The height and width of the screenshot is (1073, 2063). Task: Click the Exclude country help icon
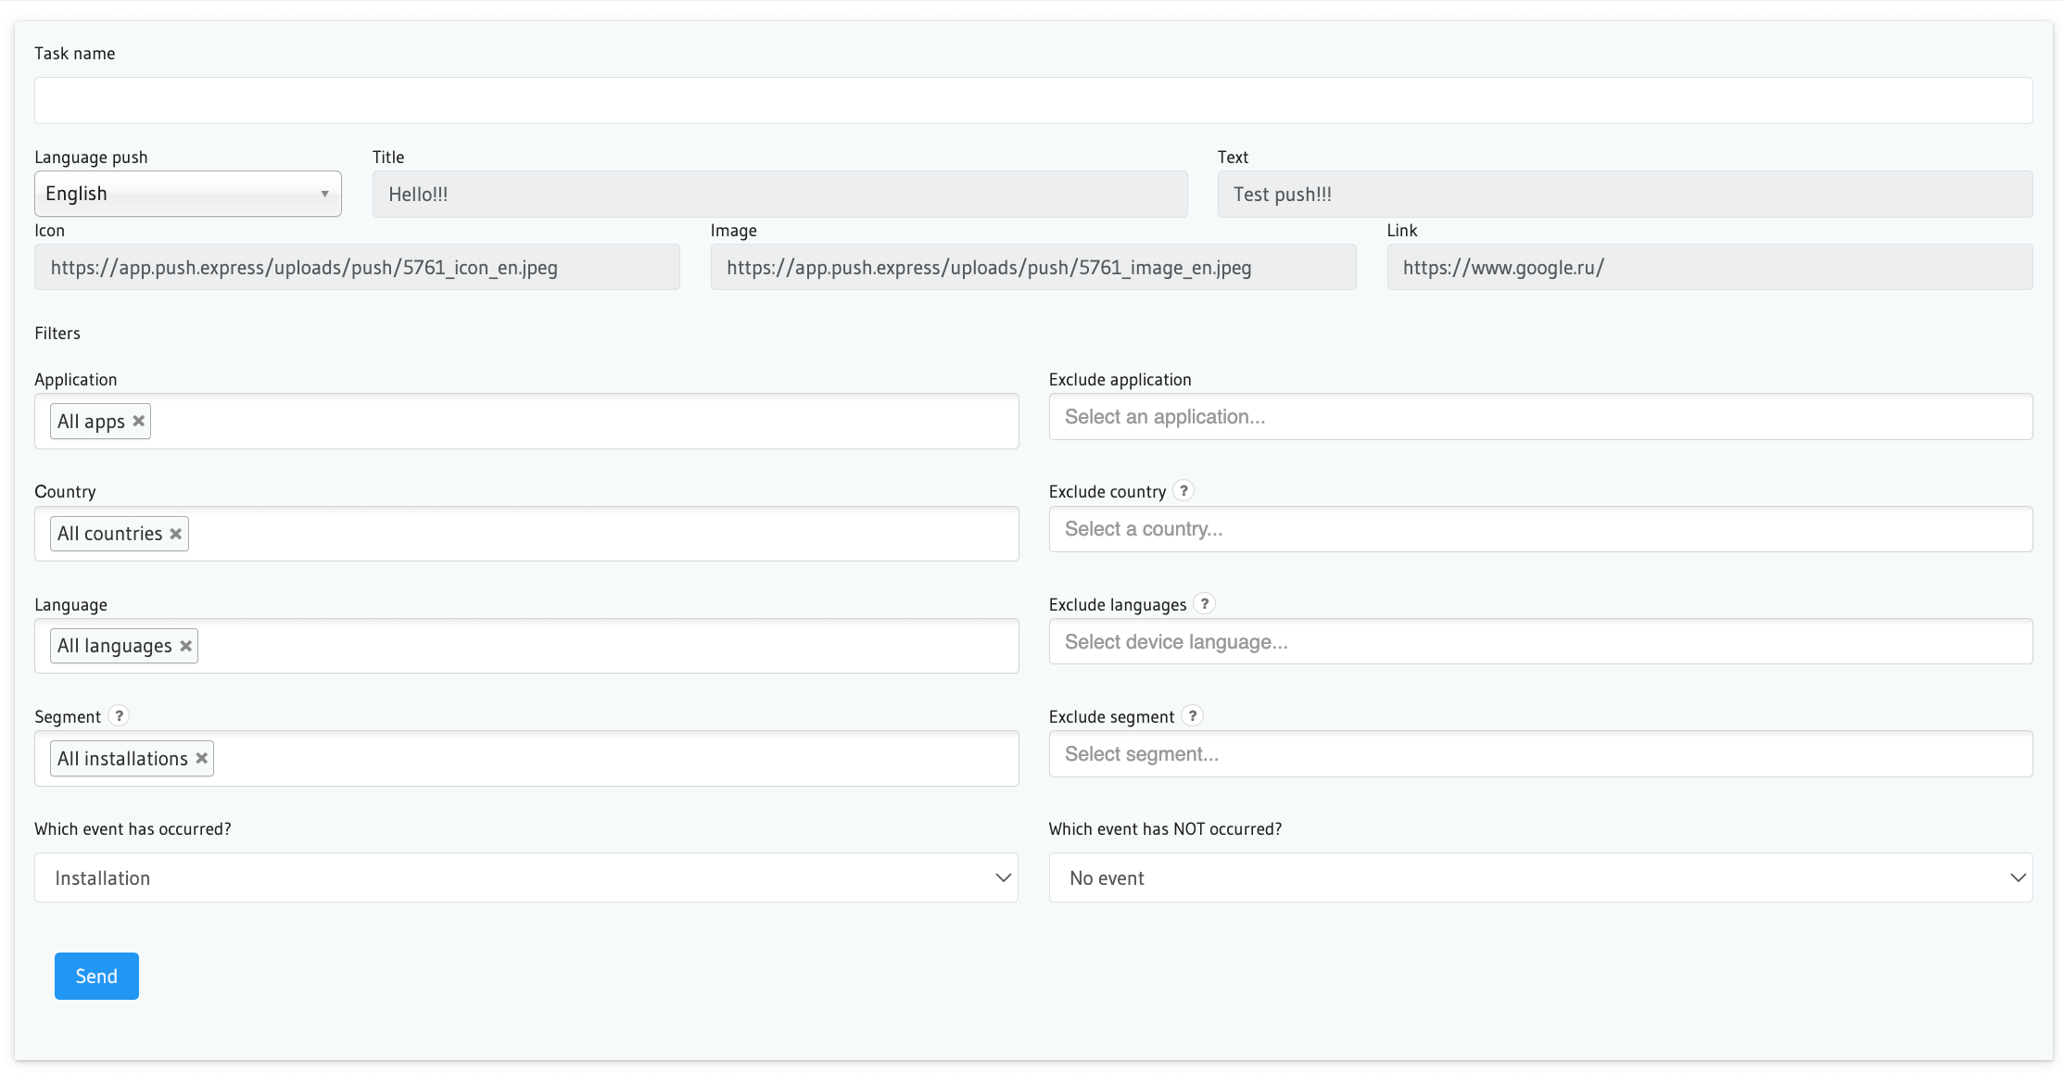click(x=1183, y=491)
